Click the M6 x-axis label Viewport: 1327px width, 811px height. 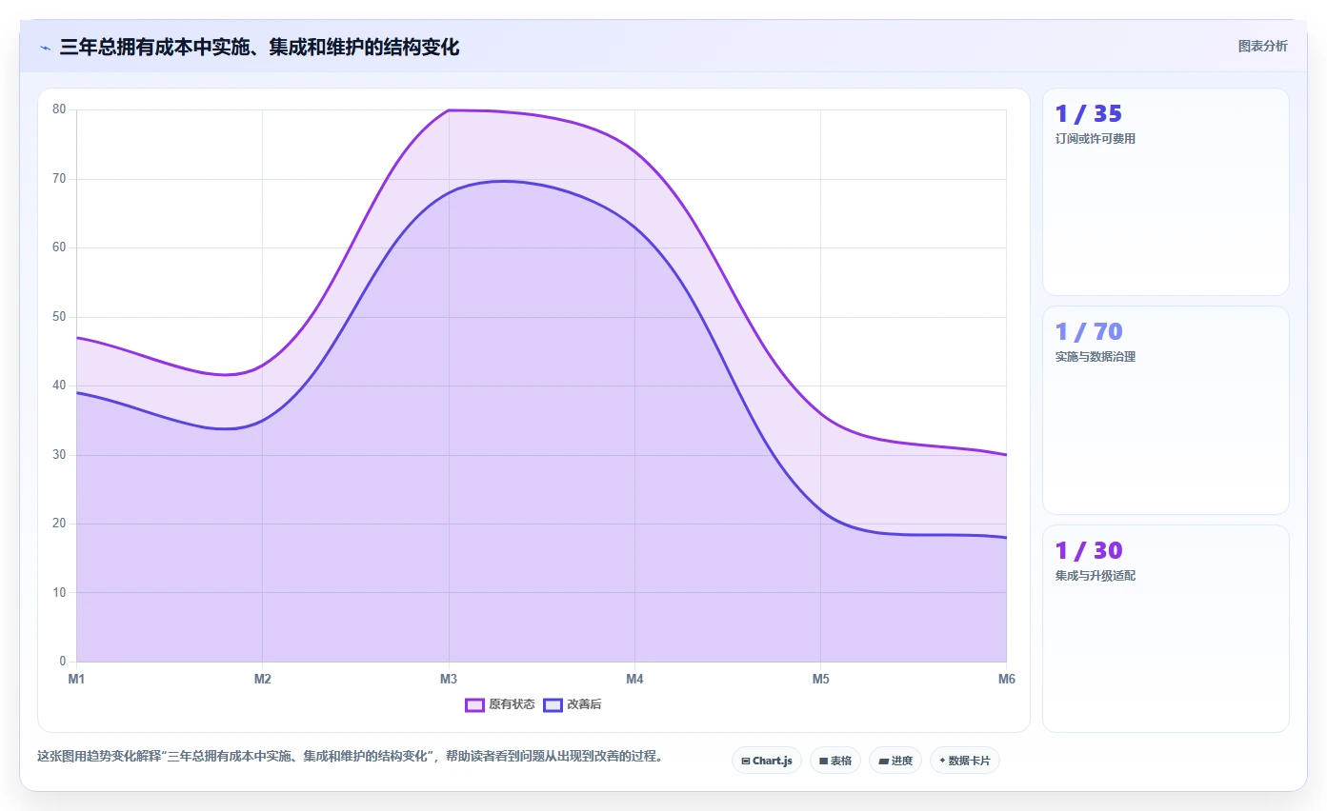1006,679
